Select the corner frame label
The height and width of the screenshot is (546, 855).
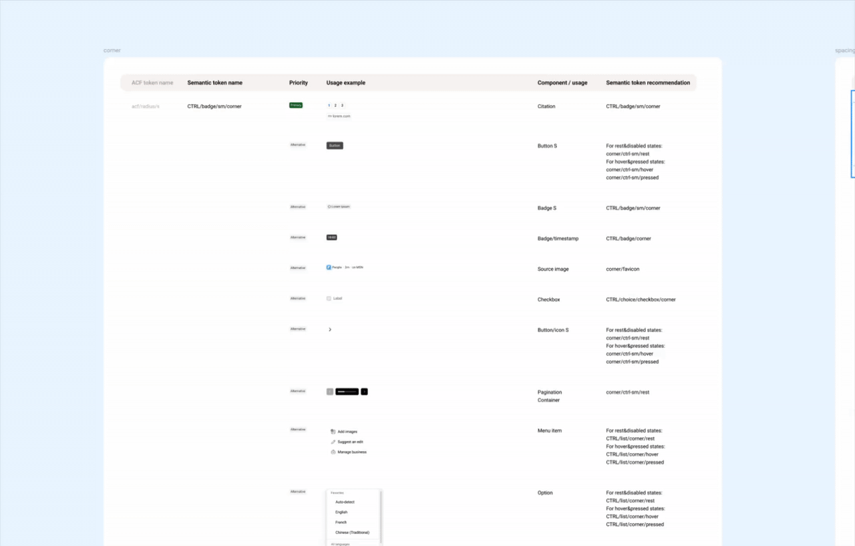pyautogui.click(x=112, y=51)
